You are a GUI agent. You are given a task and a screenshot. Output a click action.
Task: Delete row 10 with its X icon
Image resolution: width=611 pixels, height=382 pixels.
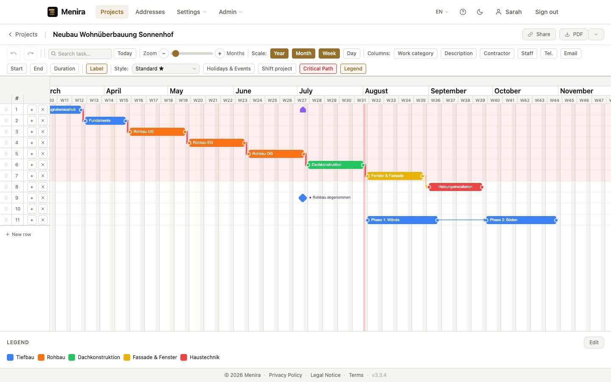pyautogui.click(x=43, y=209)
